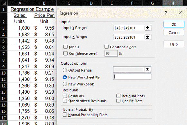Open the question mark help icon in title bar
The height and width of the screenshot is (125, 187).
tap(166, 13)
